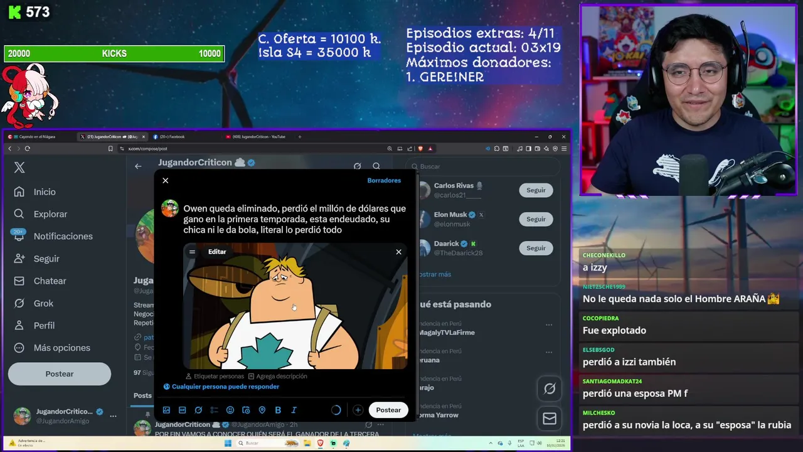803x452 pixels.
Task: Go back with browser back arrow
Action: (9, 149)
